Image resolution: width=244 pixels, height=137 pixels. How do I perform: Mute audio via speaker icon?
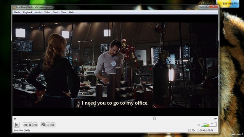click(x=199, y=125)
